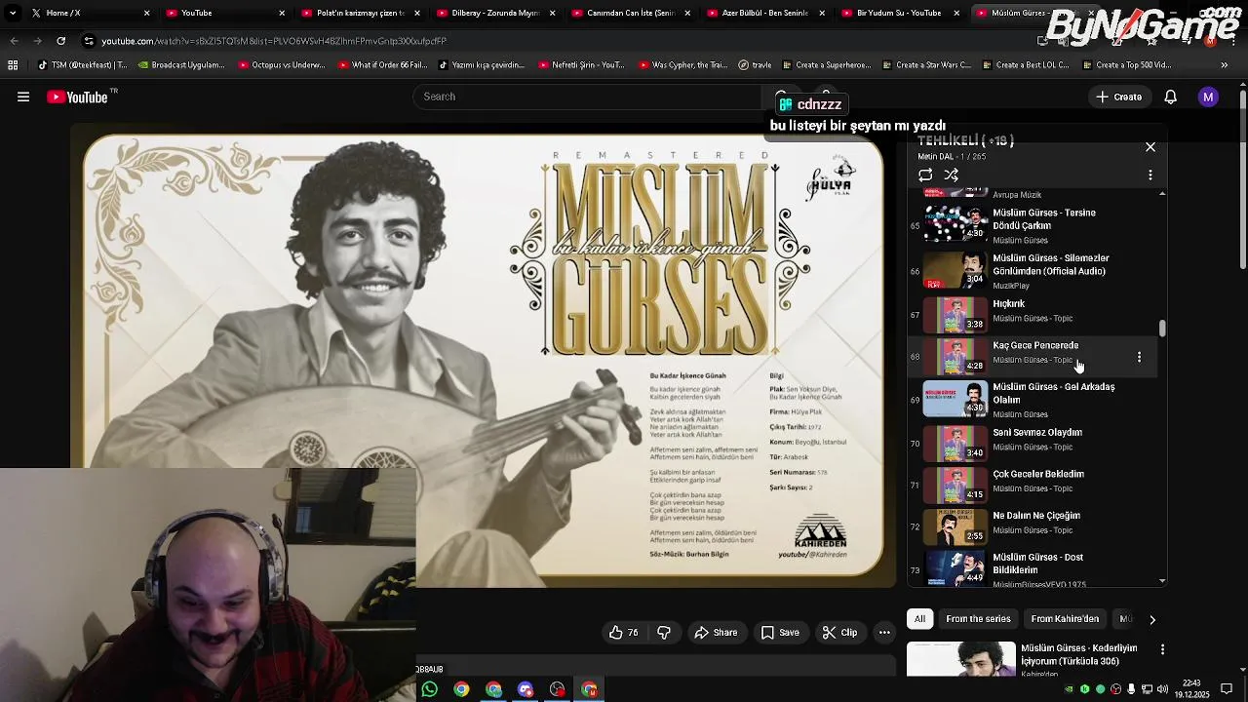
Task: Open Broadcast Uygulam... bookmark
Action: tap(181, 65)
